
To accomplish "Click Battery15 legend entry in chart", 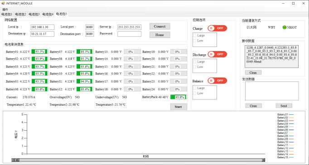I will click(x=285, y=157).
